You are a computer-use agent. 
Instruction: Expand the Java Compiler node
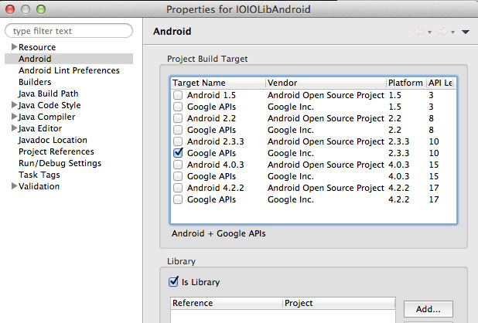(14, 117)
